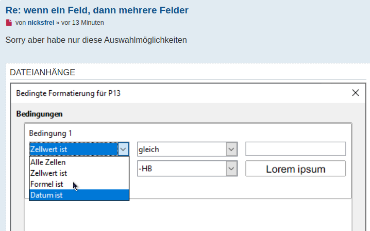Screen dimensions: 370x231
Task: Pick the highlighted "Datum ist" list entry
Action: pos(46,195)
